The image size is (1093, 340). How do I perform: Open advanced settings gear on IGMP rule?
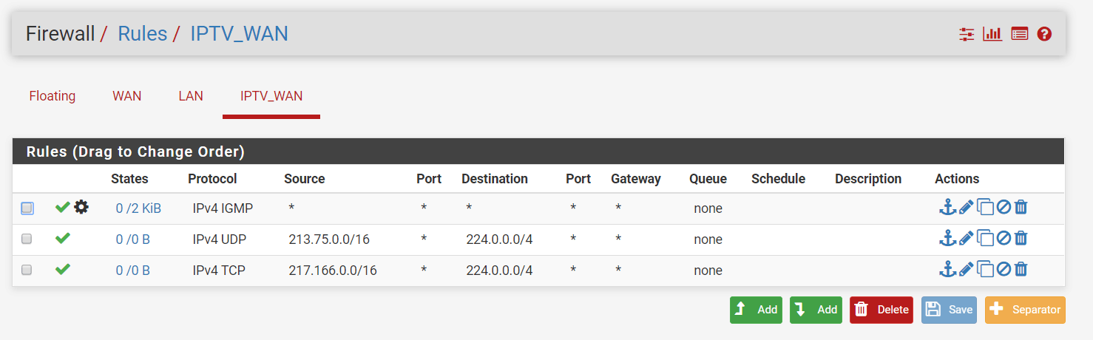[x=81, y=208]
